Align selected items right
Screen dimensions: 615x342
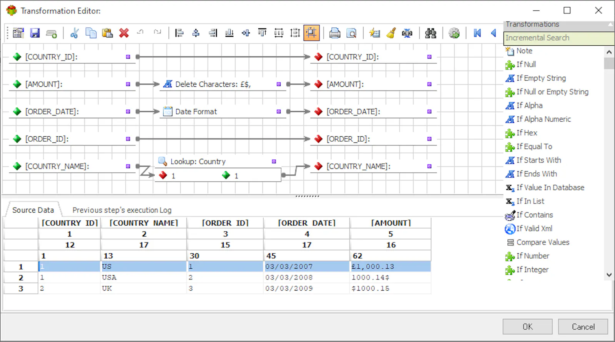(213, 33)
